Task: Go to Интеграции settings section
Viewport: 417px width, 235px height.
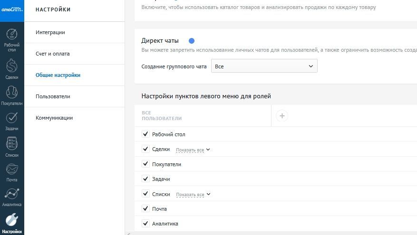Action: point(50,32)
